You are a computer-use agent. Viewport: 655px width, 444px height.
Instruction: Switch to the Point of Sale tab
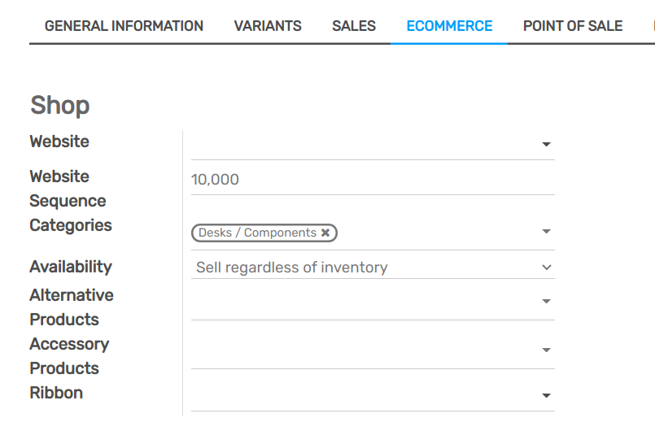[573, 26]
